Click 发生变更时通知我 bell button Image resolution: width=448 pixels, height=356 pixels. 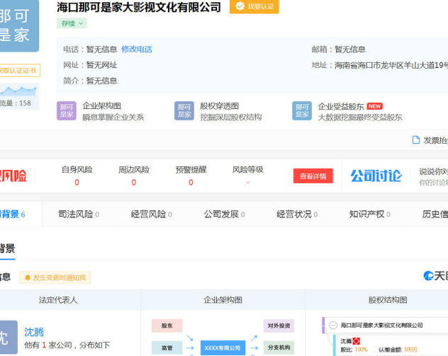tap(55, 277)
